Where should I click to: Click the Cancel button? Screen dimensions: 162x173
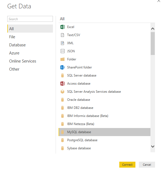click(147, 165)
